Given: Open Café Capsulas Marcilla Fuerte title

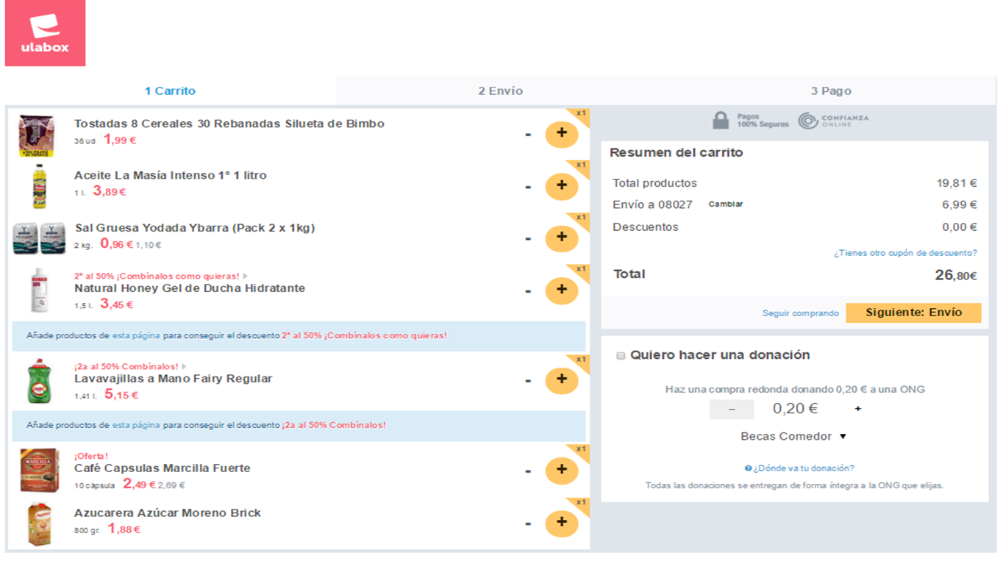Looking at the screenshot, I should pyautogui.click(x=163, y=468).
